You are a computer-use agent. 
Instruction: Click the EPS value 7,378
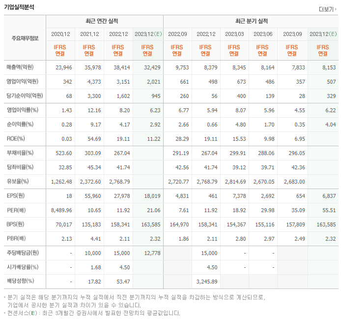[x=239, y=196]
